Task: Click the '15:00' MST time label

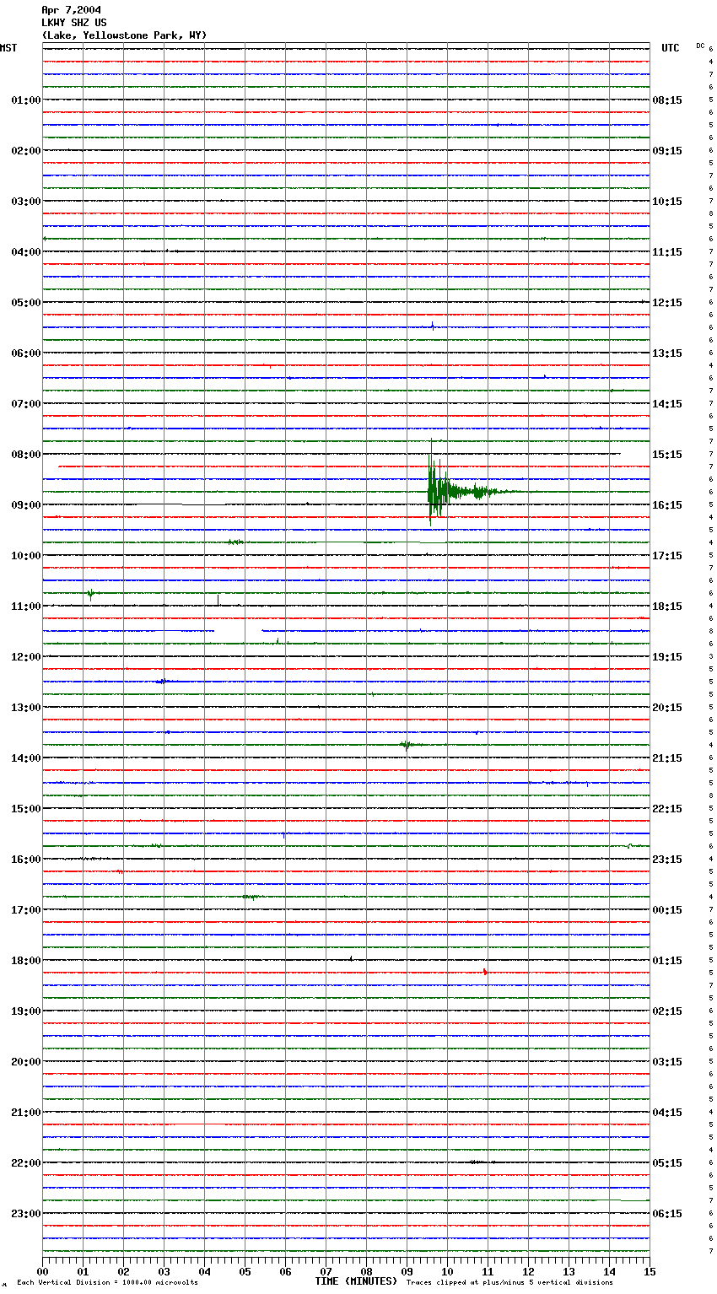Action: tap(26, 809)
